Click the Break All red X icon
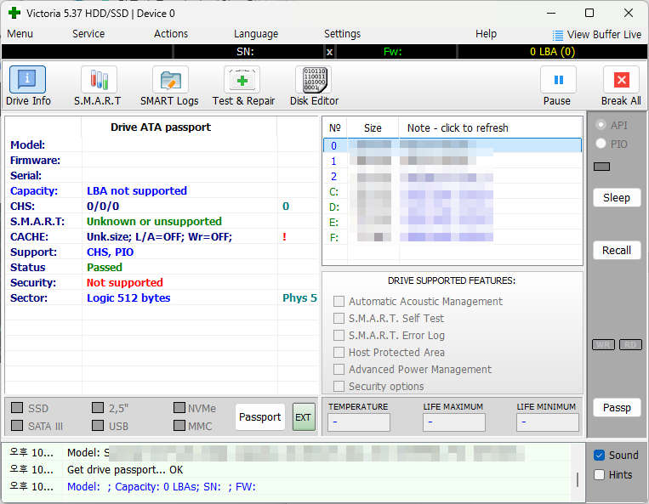The width and height of the screenshot is (649, 504). (x=621, y=79)
